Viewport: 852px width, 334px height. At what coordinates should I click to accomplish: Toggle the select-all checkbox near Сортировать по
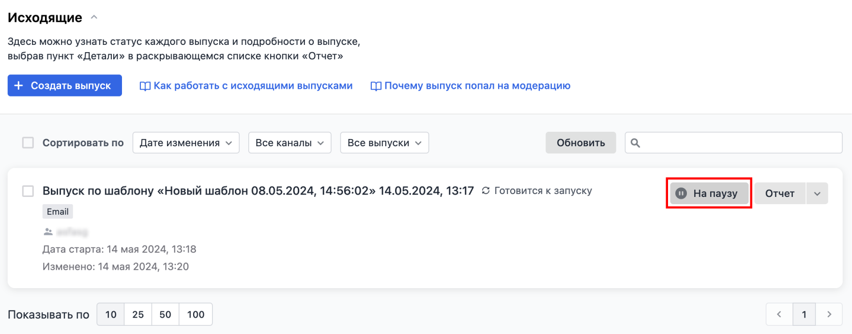28,143
